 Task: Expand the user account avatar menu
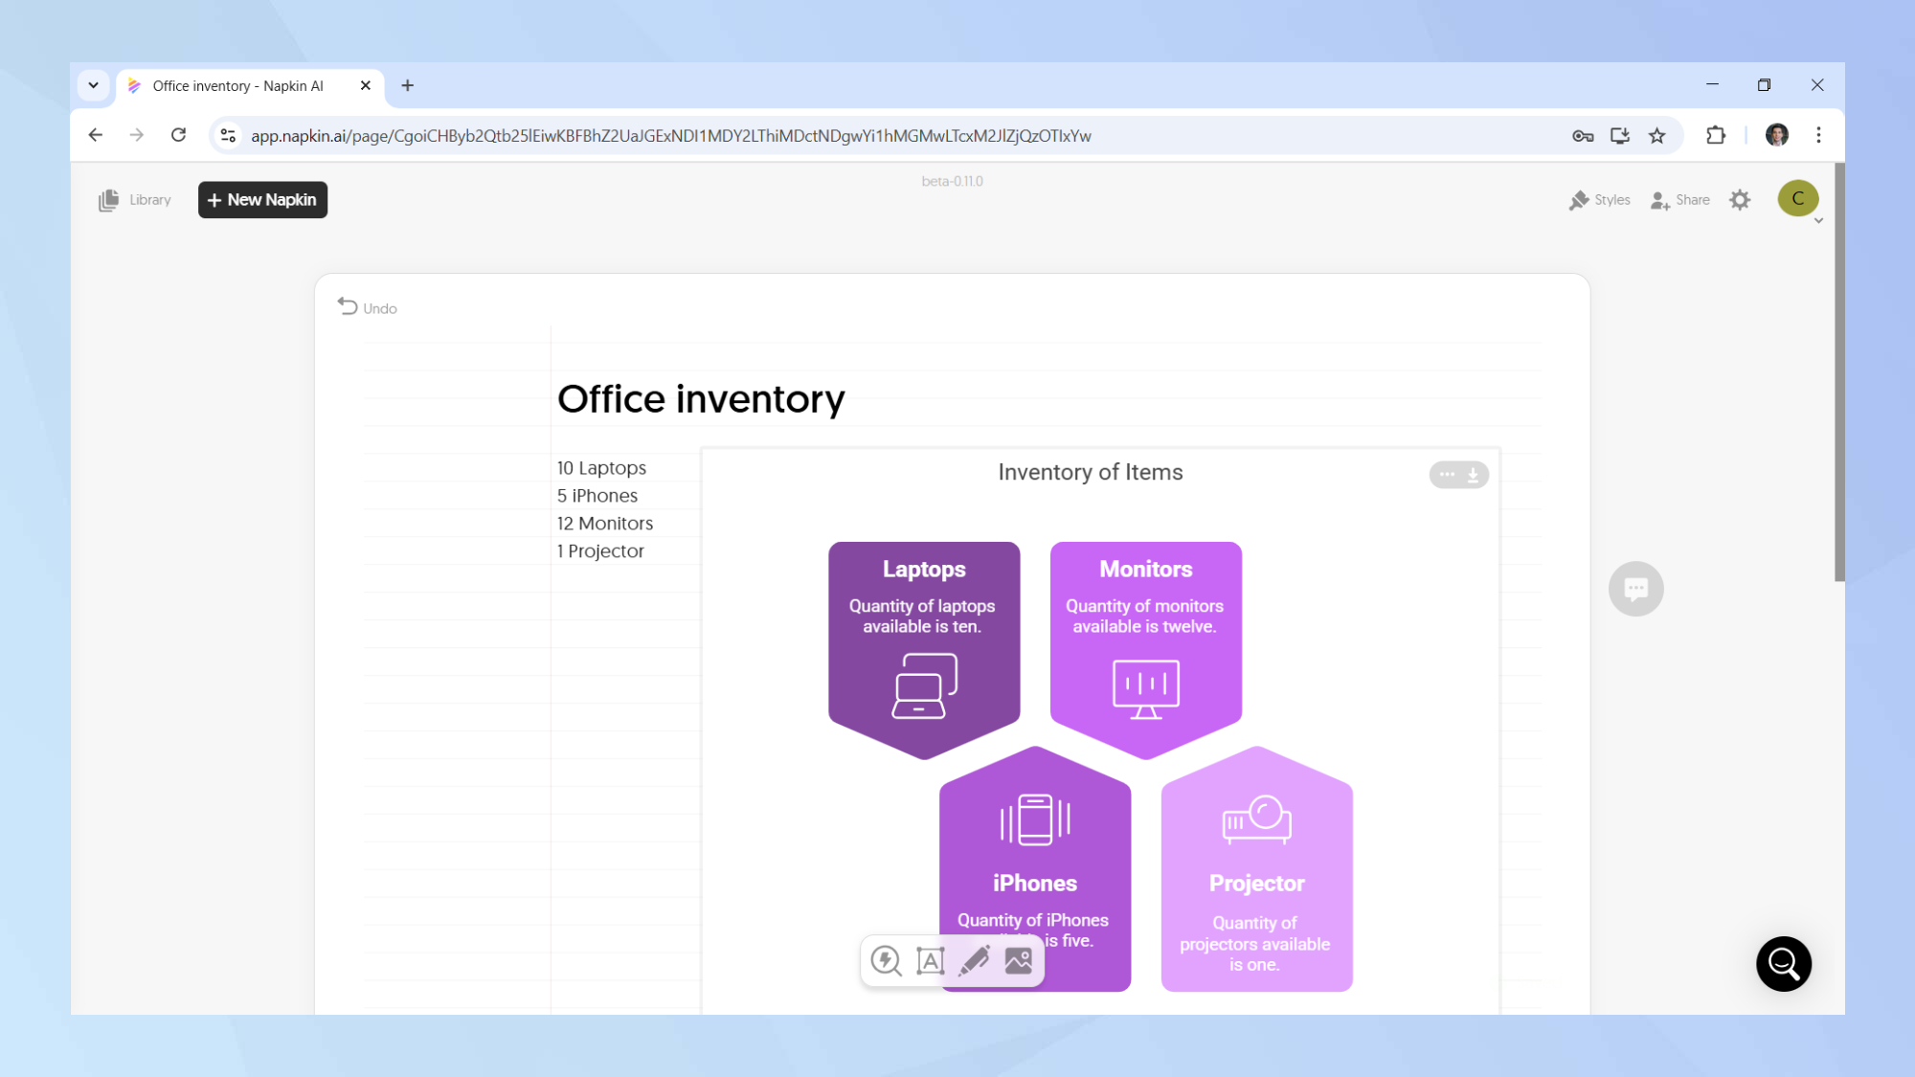(1798, 198)
